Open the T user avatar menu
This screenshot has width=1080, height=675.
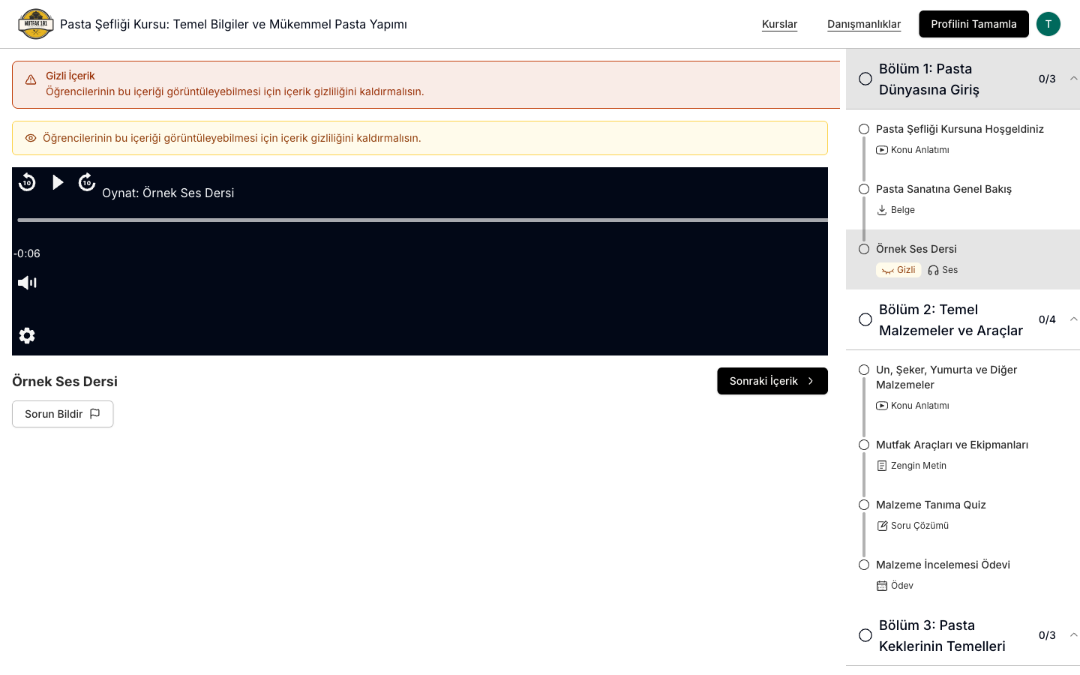(1048, 24)
